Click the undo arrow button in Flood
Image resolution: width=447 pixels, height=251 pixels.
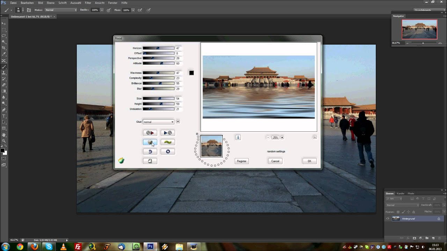point(150,152)
